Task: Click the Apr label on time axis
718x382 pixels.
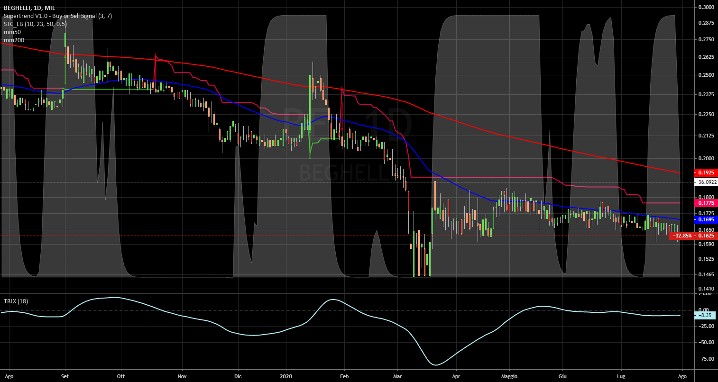Action: click(x=456, y=376)
